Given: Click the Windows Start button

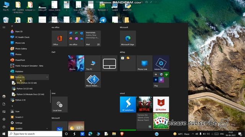Looking at the screenshot, I should [4, 134].
